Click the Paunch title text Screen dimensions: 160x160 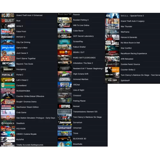pos(76,14)
